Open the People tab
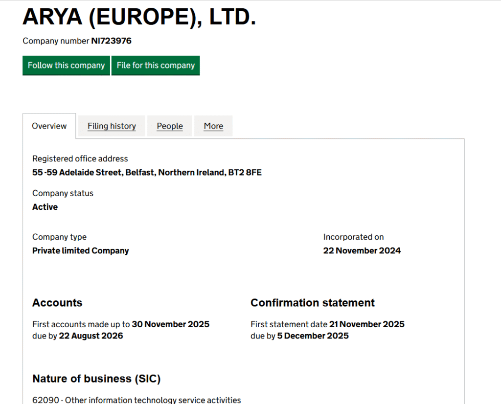501x404 pixels. coord(170,126)
